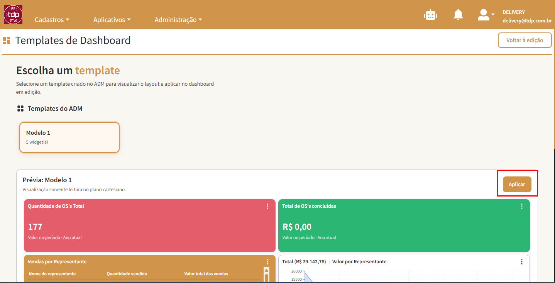The height and width of the screenshot is (283, 555).
Task: Click Voltar à edição button
Action: (x=525, y=40)
